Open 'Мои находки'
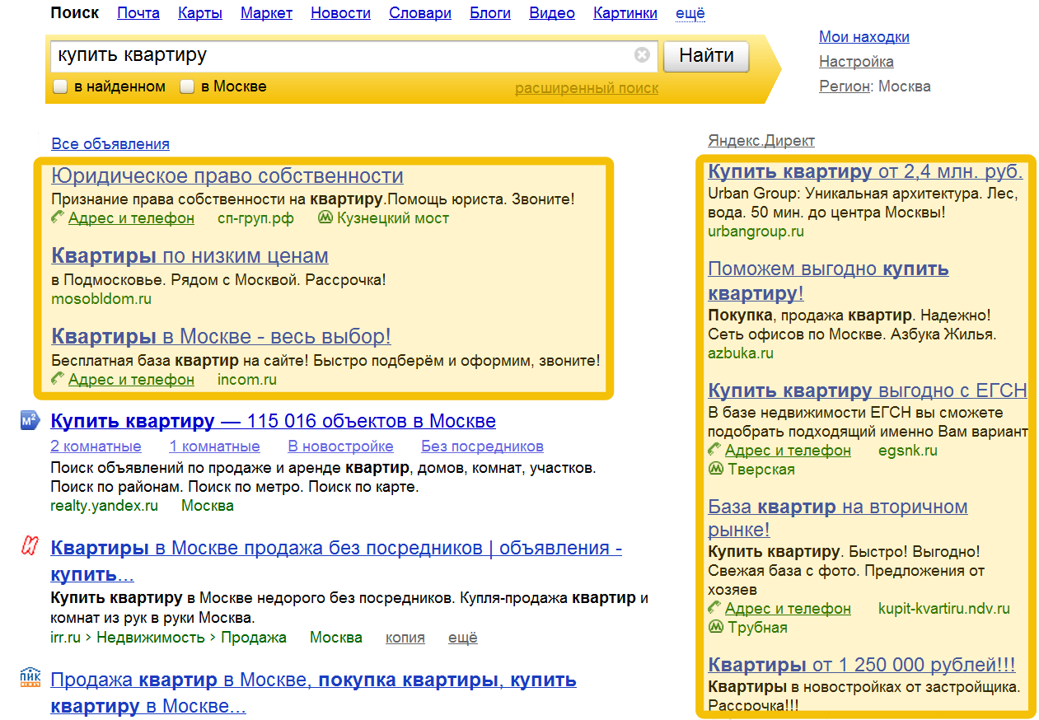This screenshot has height=720, width=1039. [x=864, y=37]
